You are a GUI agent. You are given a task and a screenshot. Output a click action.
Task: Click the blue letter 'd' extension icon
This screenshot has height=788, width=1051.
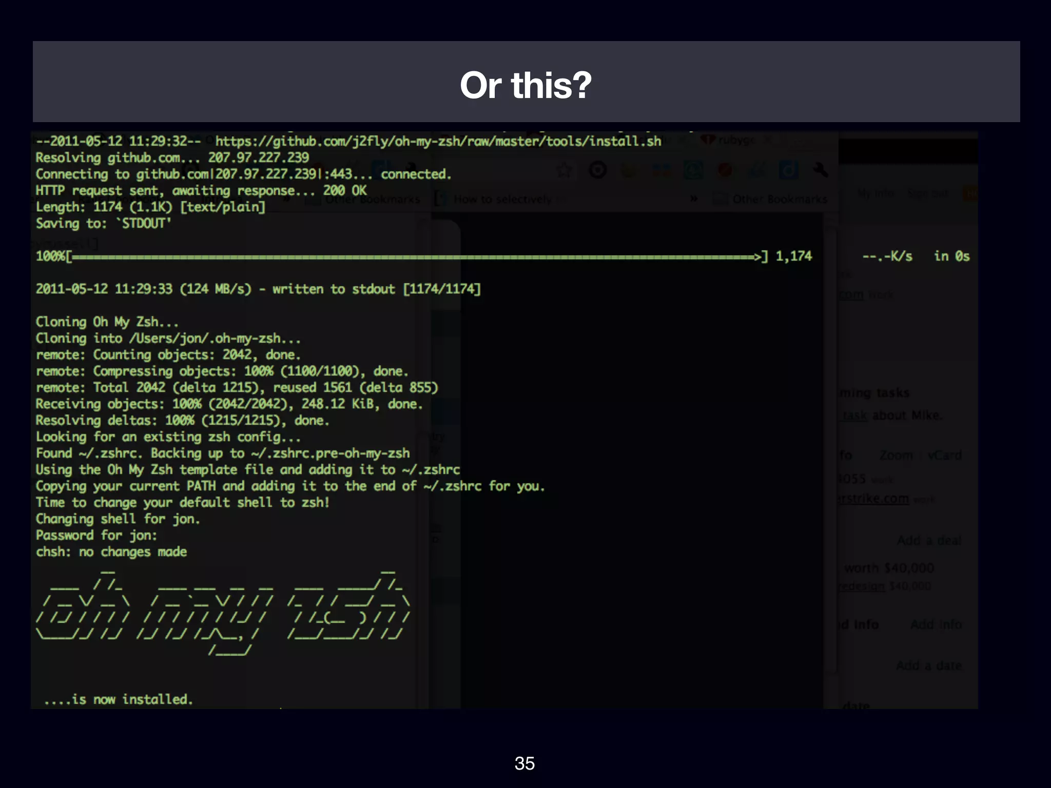point(788,170)
